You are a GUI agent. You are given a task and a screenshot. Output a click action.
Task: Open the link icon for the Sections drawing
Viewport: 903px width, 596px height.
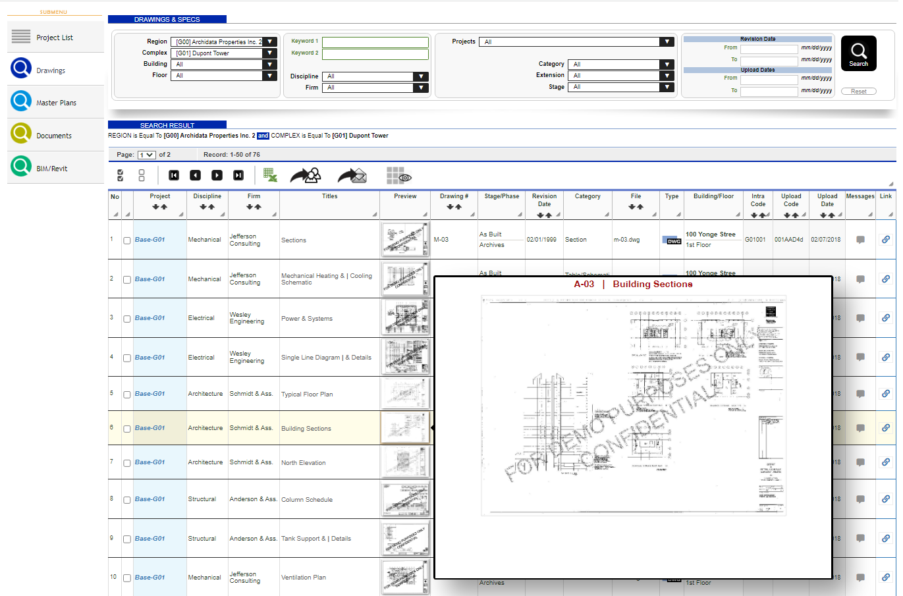[886, 240]
